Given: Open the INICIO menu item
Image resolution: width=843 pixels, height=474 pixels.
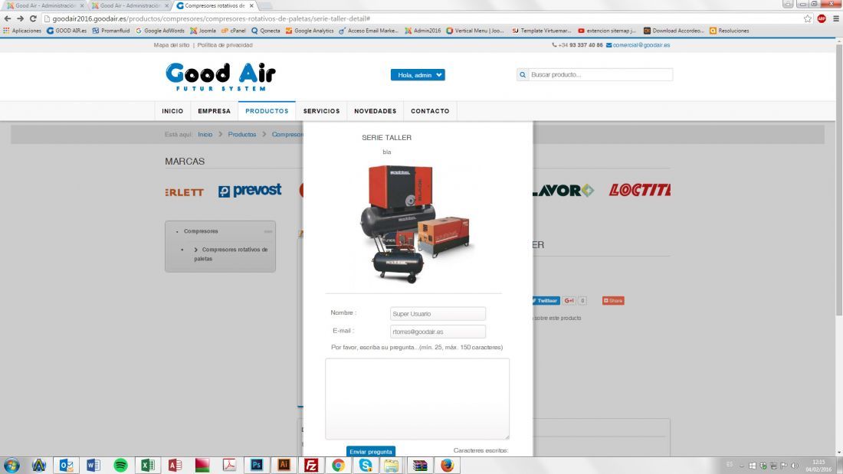Looking at the screenshot, I should tap(172, 111).
